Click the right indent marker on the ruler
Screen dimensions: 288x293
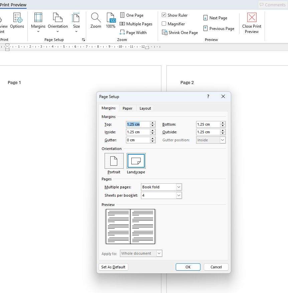pos(147,48)
